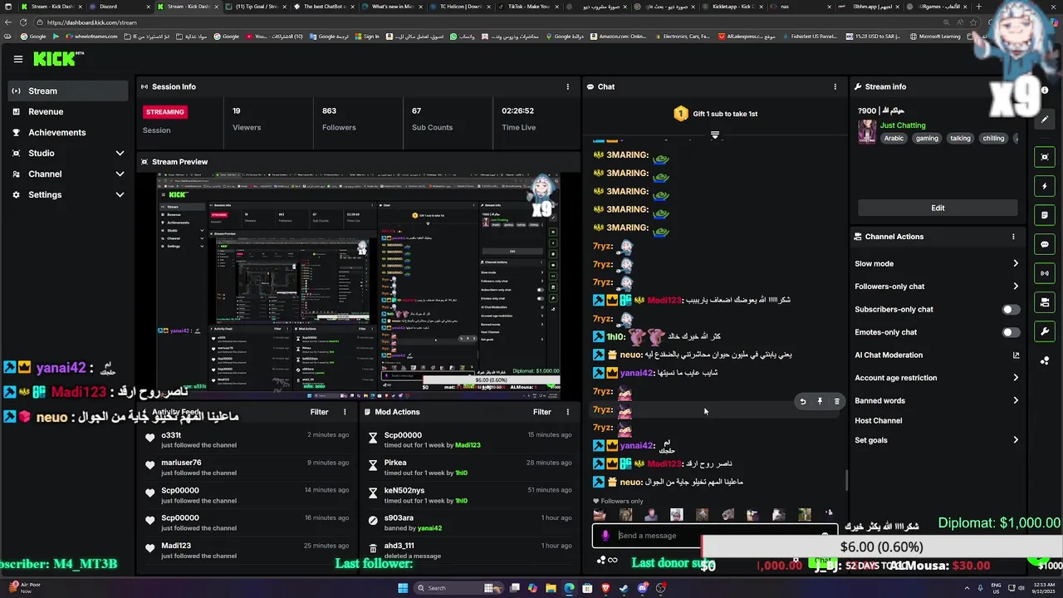This screenshot has width=1063, height=598.
Task: Delete the hovered 7ryz chat message
Action: pos(836,401)
